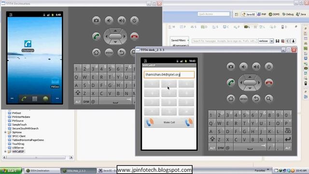Select TabbedHorizontalPagerDemo project
This screenshot has height=174, width=309.
(28, 140)
